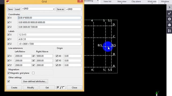The width and height of the screenshot is (172, 96).
Task: Click the Save as button
Action: pyautogui.click(x=60, y=9)
